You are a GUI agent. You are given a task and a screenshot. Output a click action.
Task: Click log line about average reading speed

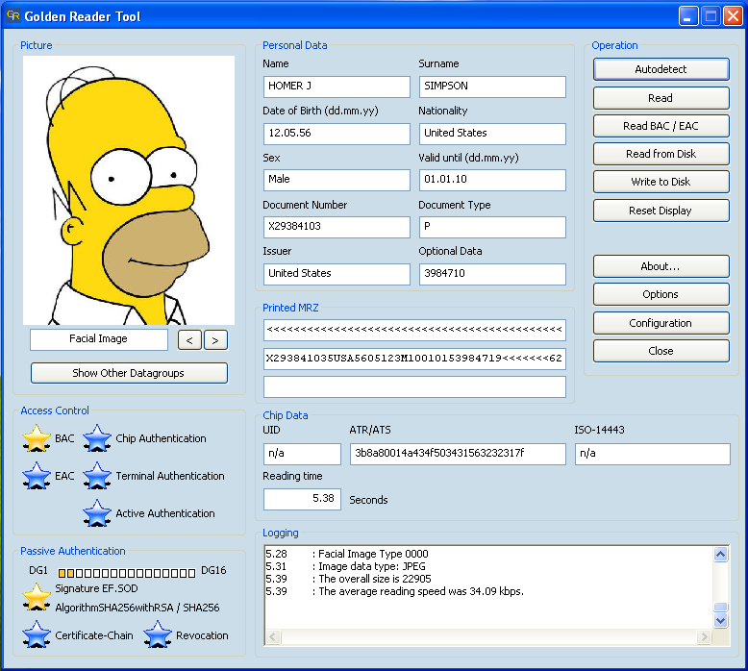(x=394, y=591)
